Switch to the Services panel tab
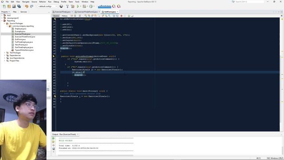The height and width of the screenshot is (160, 284). click(24, 12)
